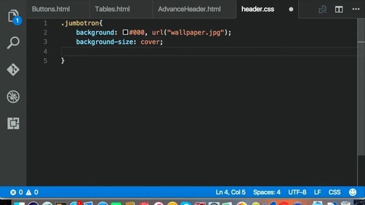Open the Extensions view icon

click(x=13, y=123)
